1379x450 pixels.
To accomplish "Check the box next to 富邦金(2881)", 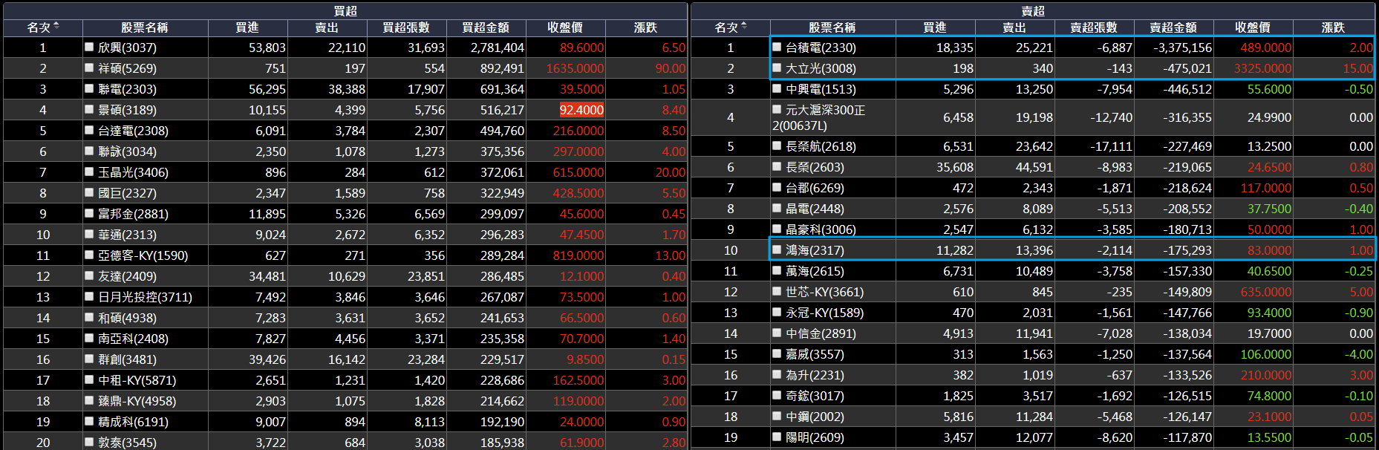I will (89, 213).
